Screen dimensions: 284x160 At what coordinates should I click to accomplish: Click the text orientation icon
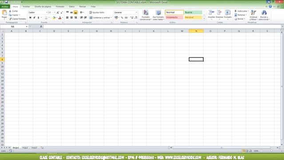[81, 12]
